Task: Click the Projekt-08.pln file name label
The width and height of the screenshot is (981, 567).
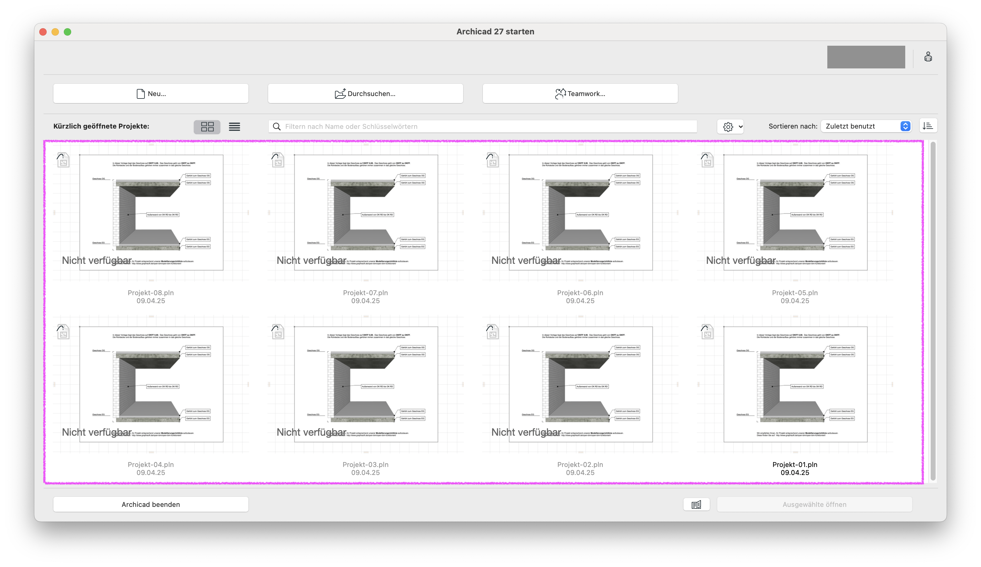Action: coord(151,292)
